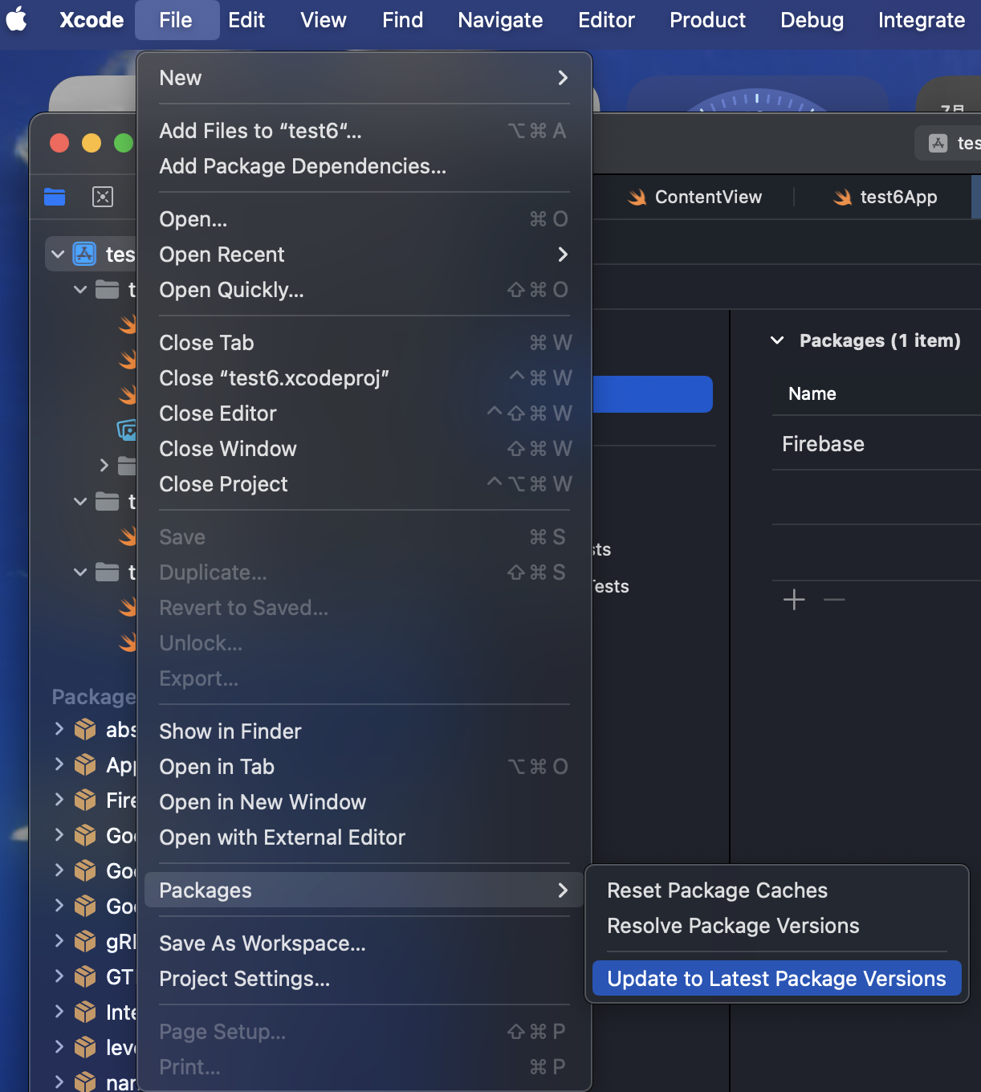Select Update to Latest Package Versions
The height and width of the screenshot is (1092, 981).
[x=775, y=978]
